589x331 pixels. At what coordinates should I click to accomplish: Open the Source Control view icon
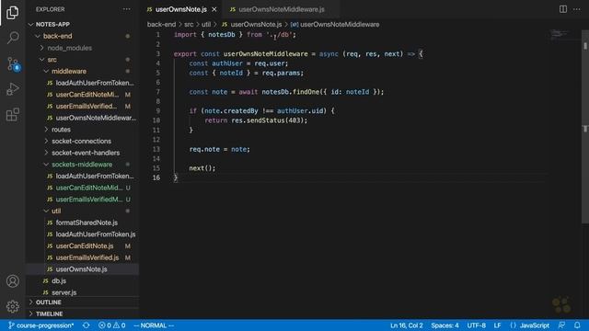[13, 64]
